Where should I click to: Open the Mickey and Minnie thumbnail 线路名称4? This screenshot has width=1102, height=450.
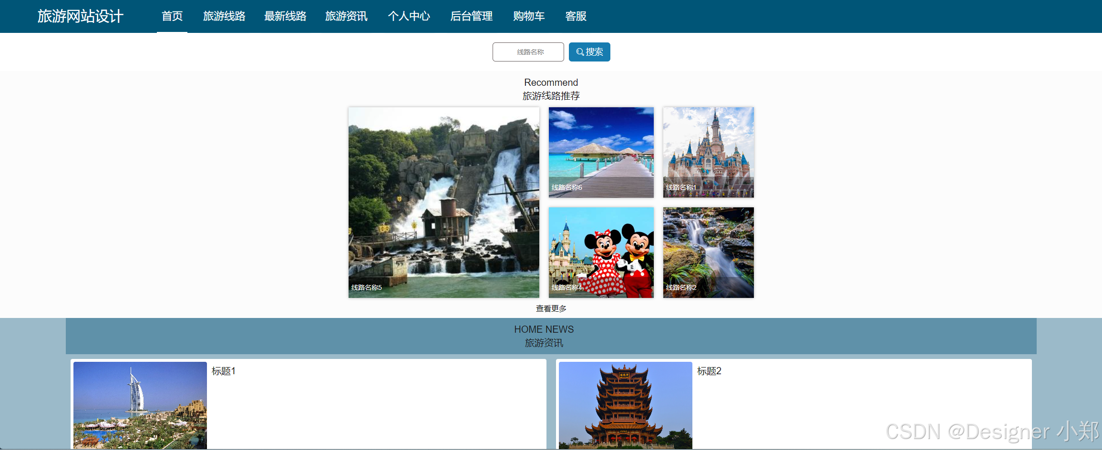click(x=601, y=253)
